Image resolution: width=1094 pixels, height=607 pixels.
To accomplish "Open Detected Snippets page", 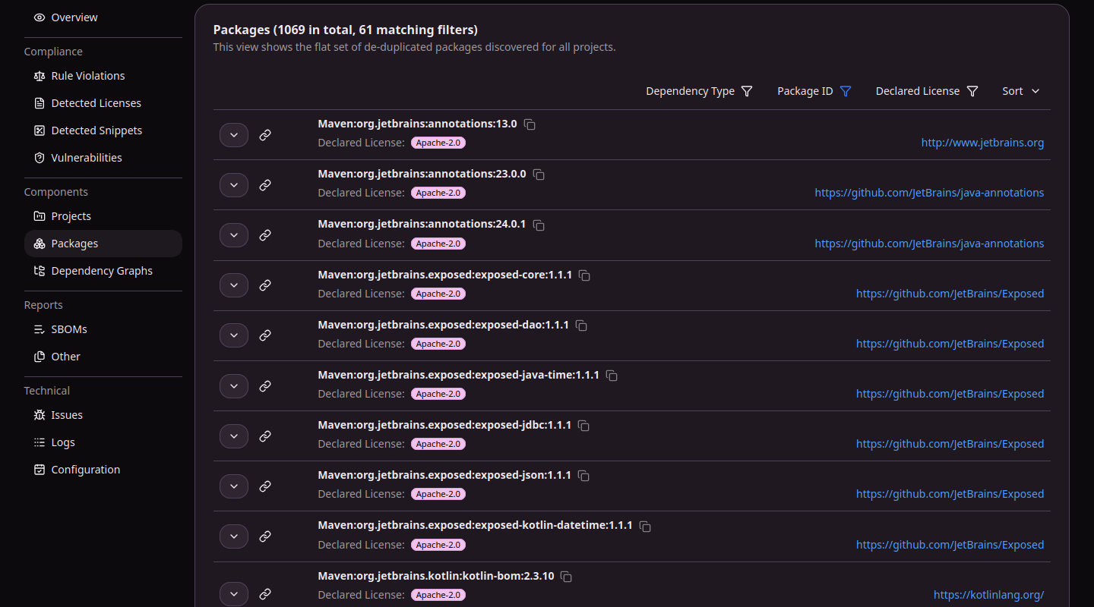I will click(x=103, y=131).
